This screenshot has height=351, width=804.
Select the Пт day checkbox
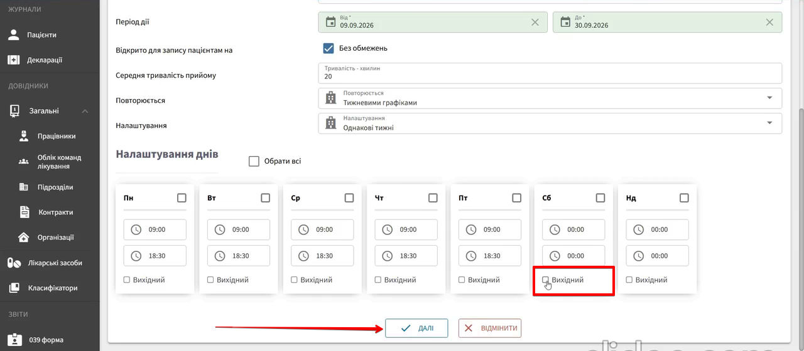tap(516, 197)
